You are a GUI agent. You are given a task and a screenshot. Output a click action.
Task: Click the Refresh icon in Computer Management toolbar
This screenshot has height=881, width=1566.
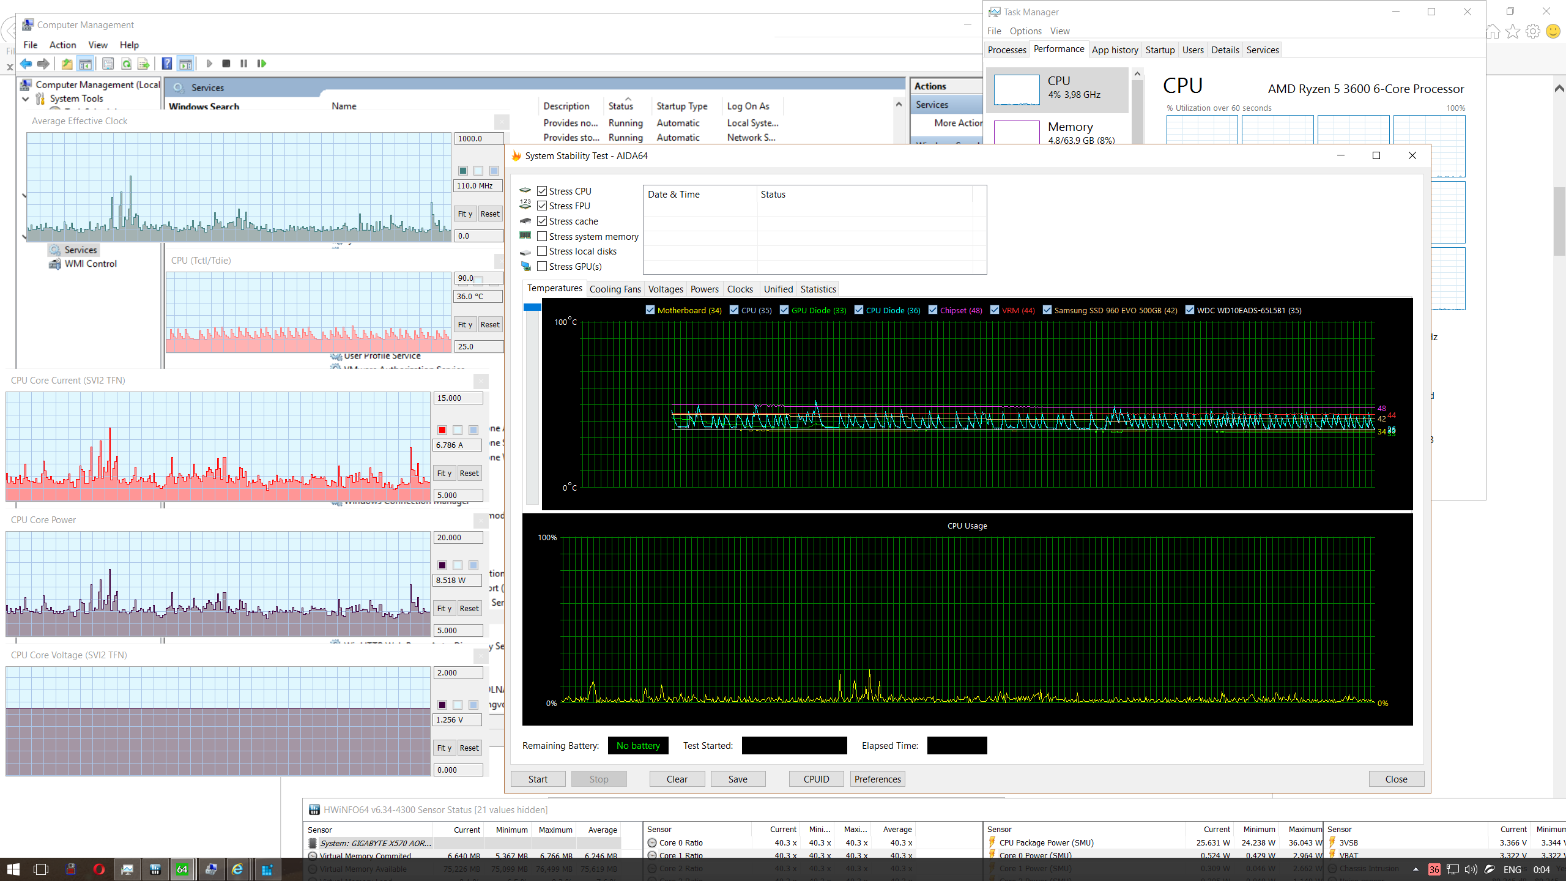126,64
